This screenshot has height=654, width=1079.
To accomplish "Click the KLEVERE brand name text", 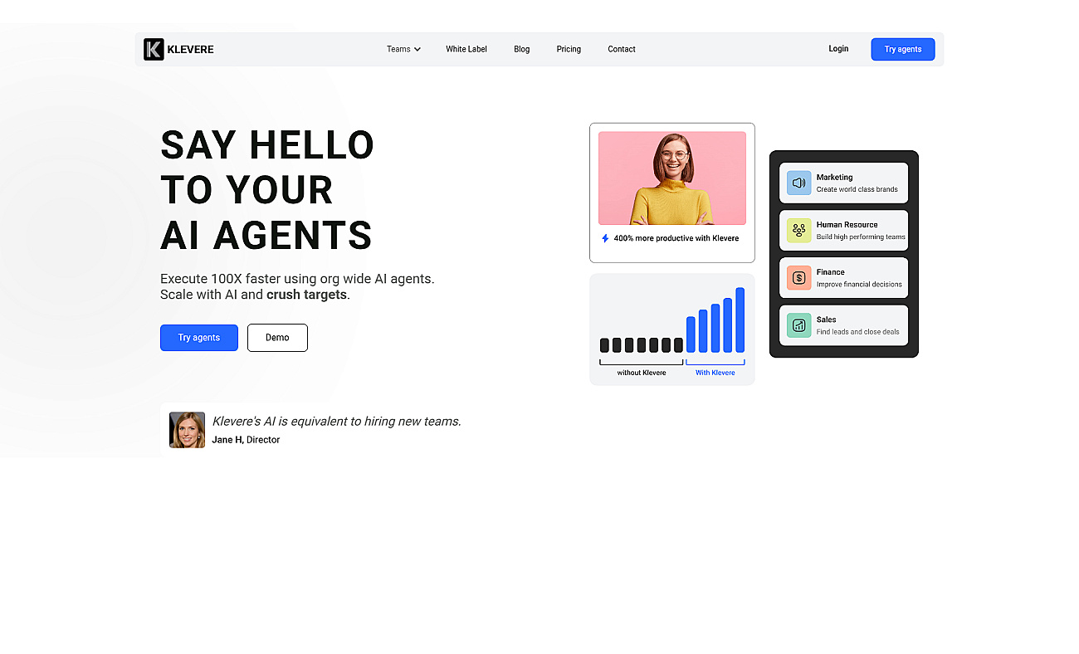I will pos(190,49).
